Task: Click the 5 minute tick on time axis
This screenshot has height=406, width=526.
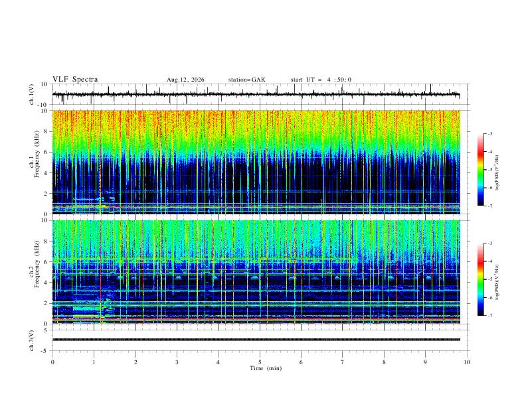Action: [x=260, y=362]
